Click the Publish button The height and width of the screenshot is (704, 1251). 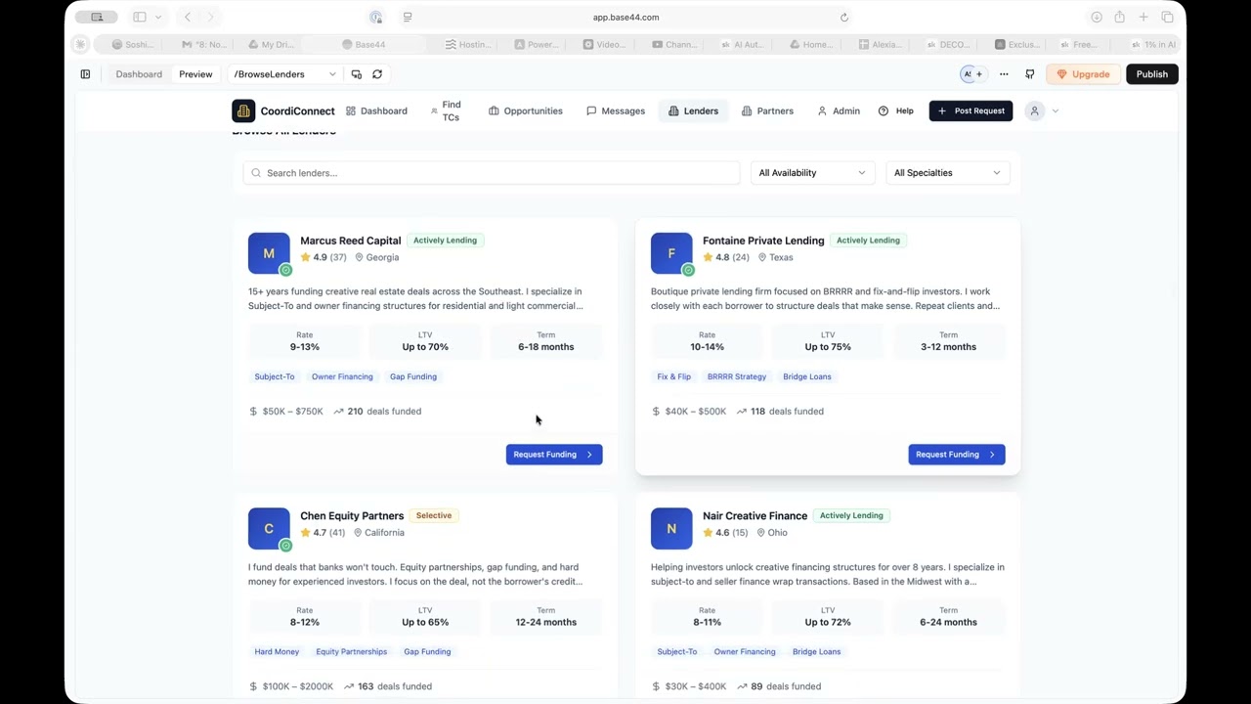(x=1152, y=74)
